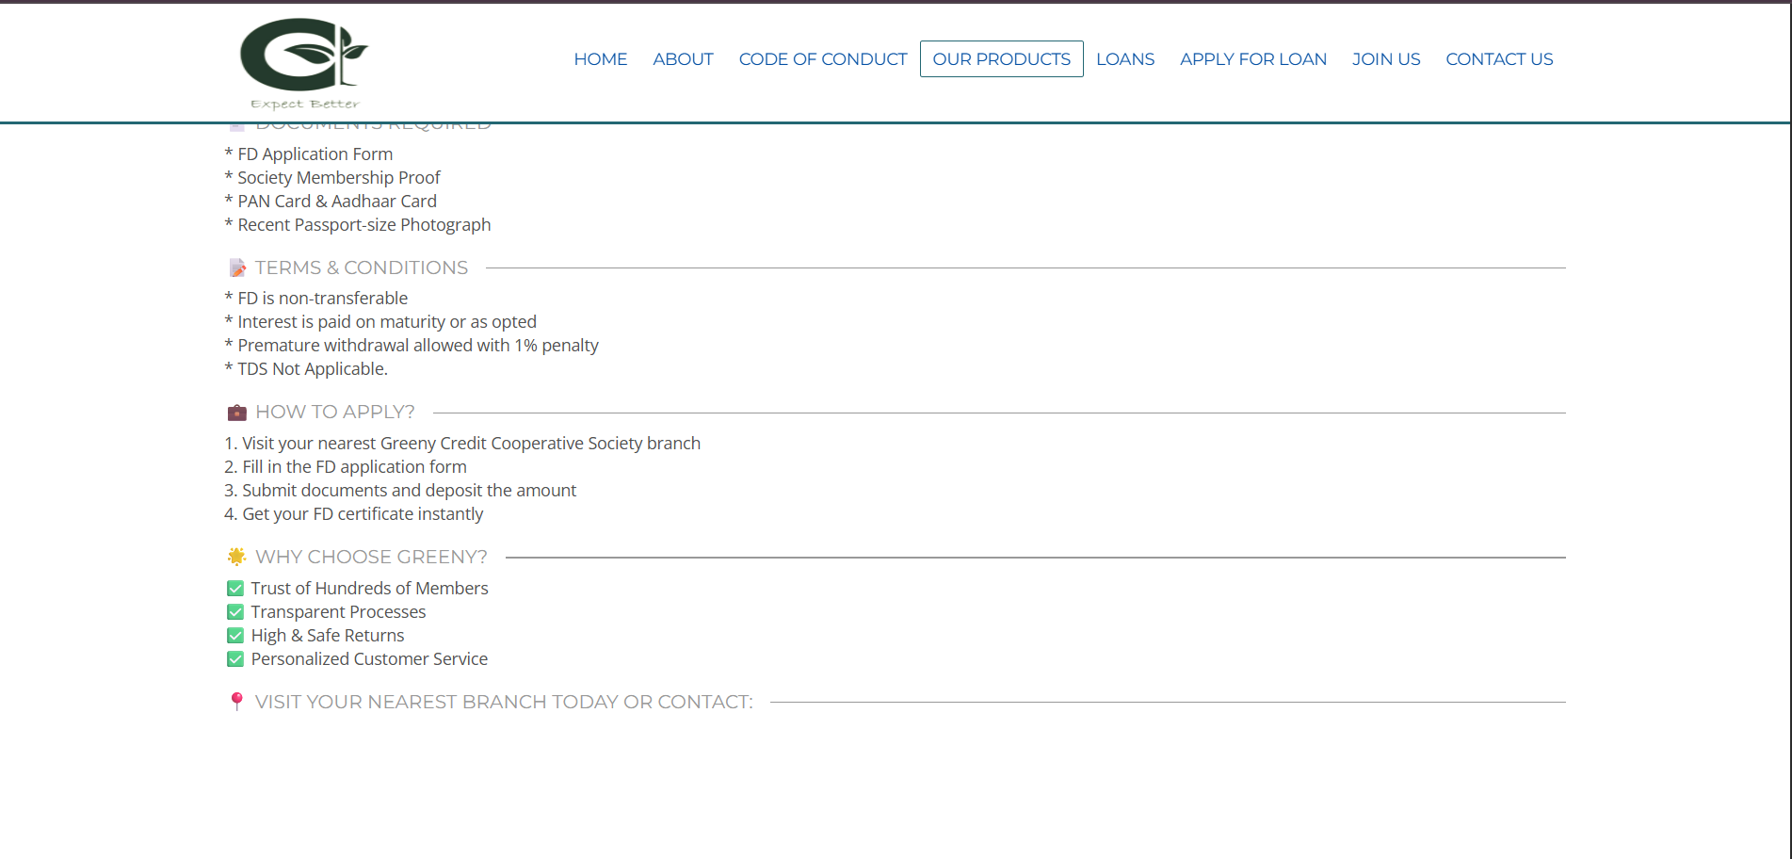
Task: Click the Terms & Conditions heading
Action: click(361, 268)
